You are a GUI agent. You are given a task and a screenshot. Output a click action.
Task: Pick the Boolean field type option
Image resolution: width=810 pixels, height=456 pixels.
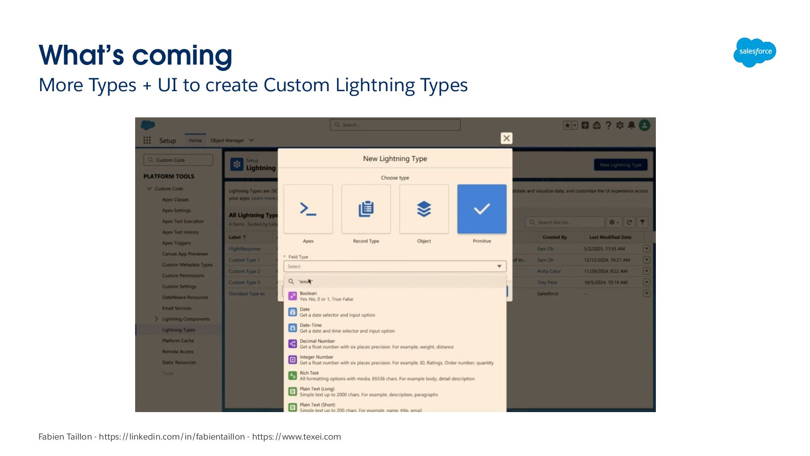tap(395, 296)
